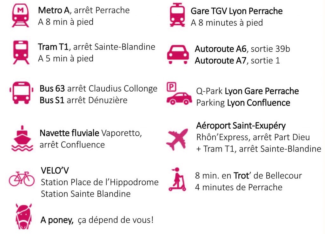Viewport: 325px width, 234px height.
Task: Select the Autoroute car icon
Action: (178, 55)
